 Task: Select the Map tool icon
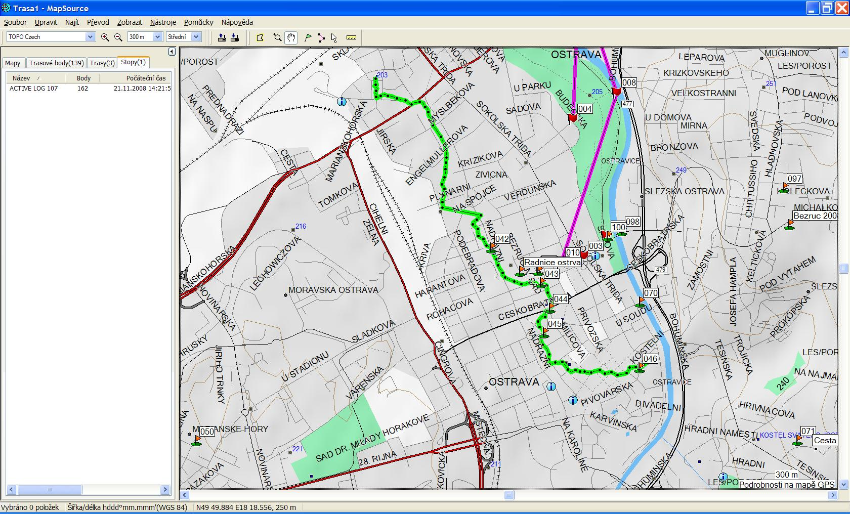coord(261,37)
